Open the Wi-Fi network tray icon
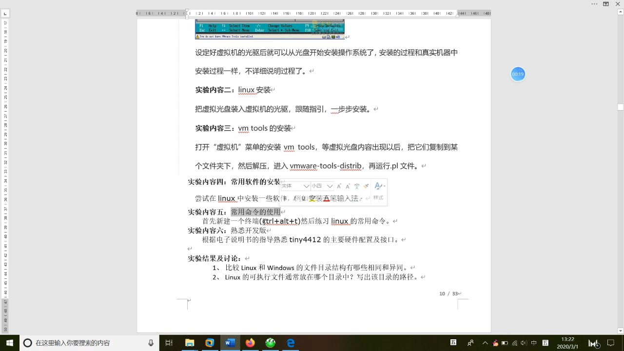624x351 pixels. coord(514,343)
